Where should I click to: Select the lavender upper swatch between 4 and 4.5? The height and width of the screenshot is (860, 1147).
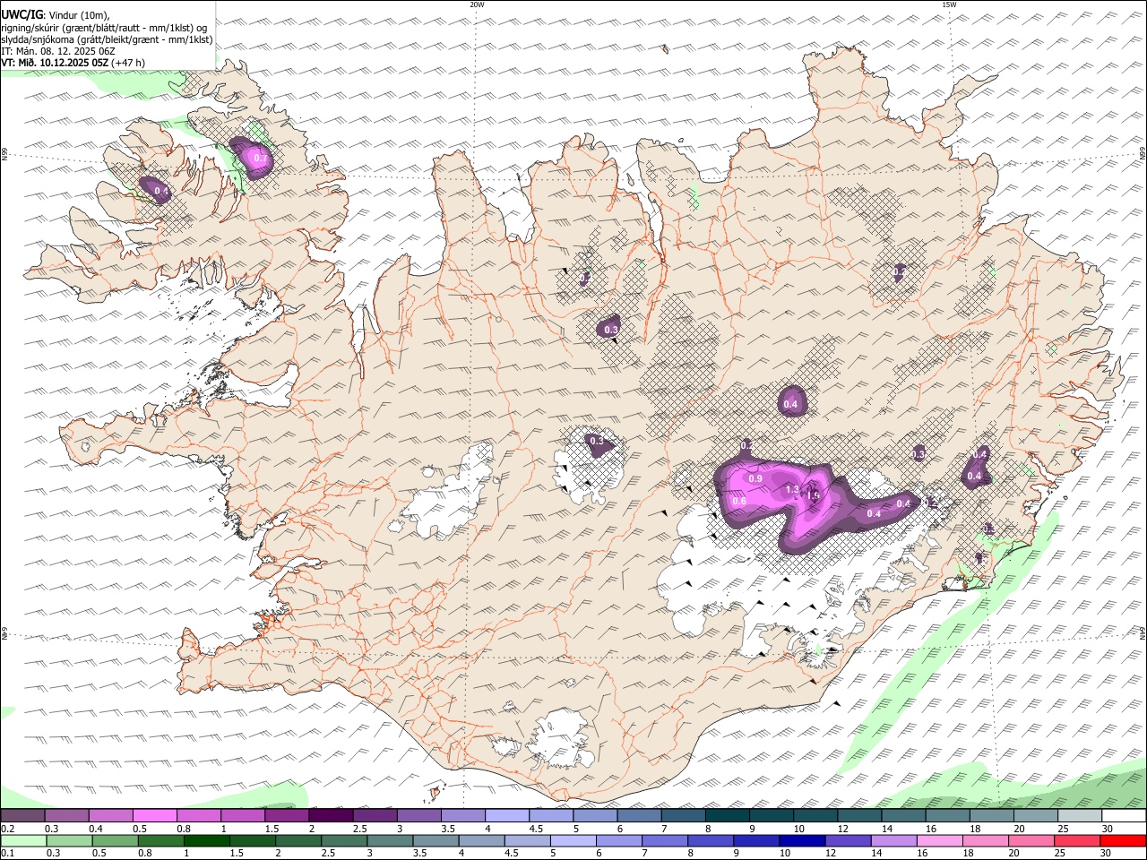507,816
